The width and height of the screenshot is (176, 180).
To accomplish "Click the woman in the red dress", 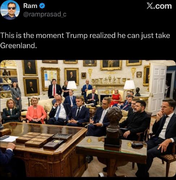I will [x=116, y=97].
